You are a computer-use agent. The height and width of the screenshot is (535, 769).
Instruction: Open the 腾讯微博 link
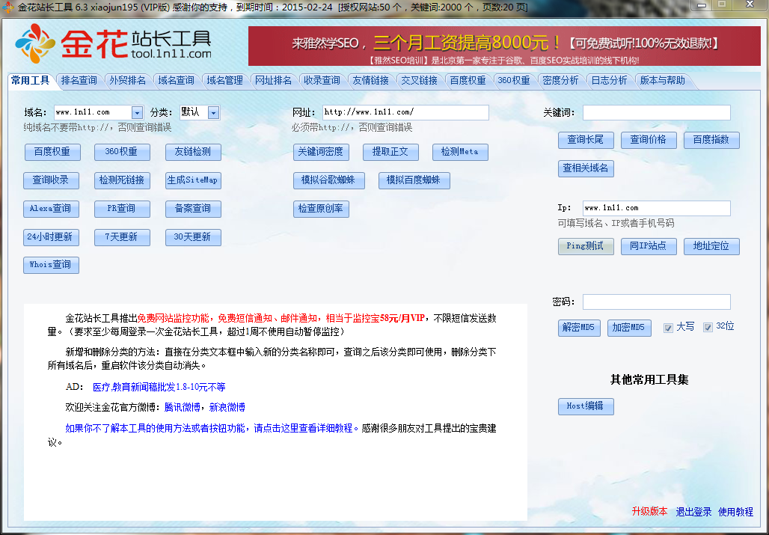pos(183,407)
